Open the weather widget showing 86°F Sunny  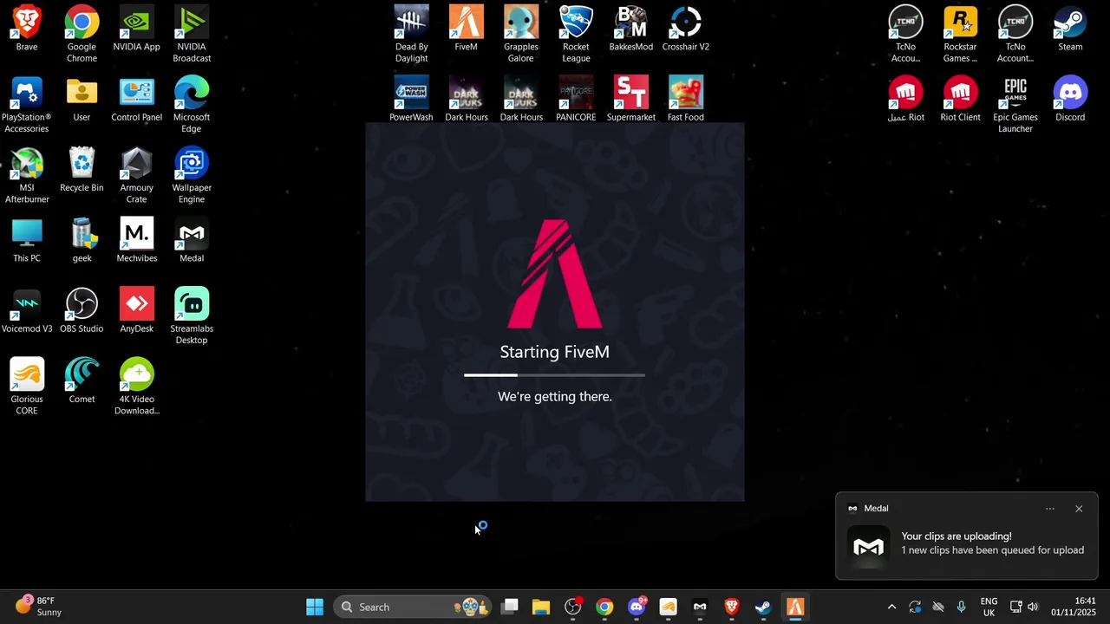(39, 607)
